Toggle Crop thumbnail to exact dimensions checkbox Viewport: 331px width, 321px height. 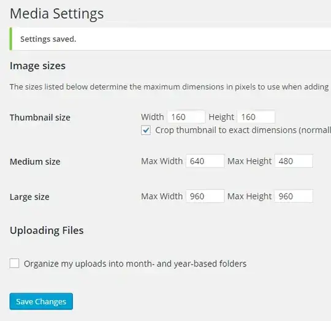(146, 130)
